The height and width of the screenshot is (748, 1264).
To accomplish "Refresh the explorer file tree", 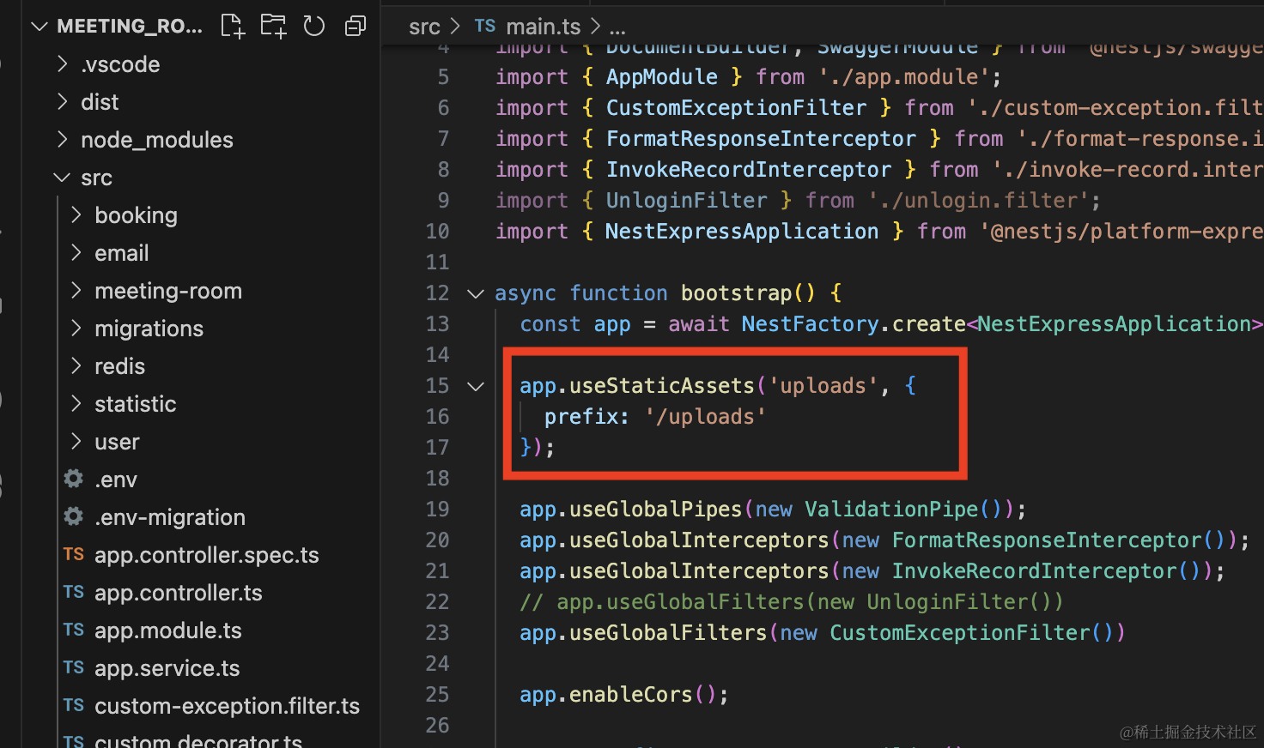I will (x=314, y=27).
